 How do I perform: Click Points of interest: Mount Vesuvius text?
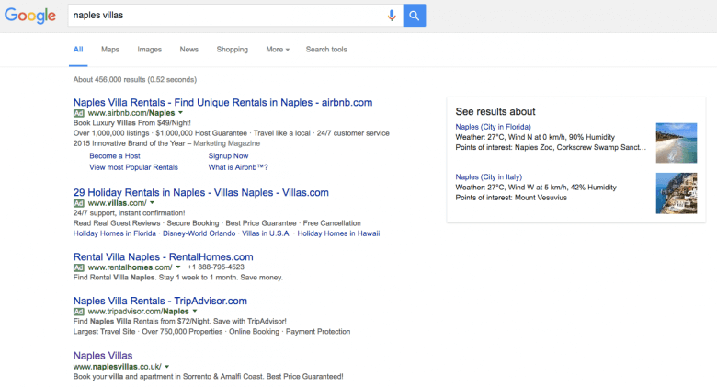click(511, 198)
